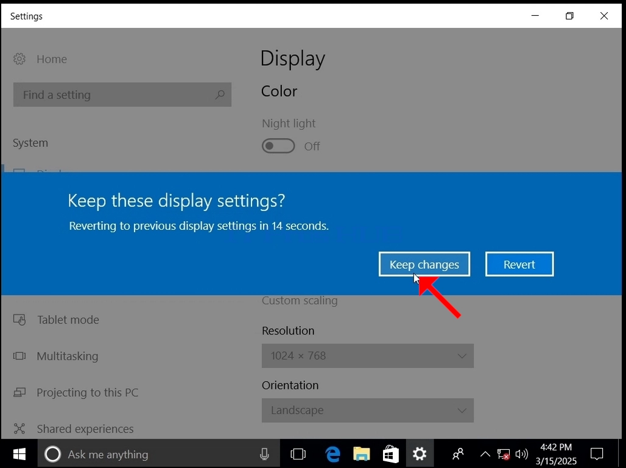This screenshot has width=626, height=468.
Task: Open Tablet mode settings
Action: point(68,320)
